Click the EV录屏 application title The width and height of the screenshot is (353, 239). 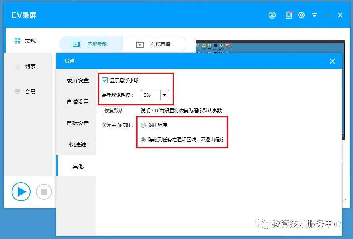coord(24,15)
